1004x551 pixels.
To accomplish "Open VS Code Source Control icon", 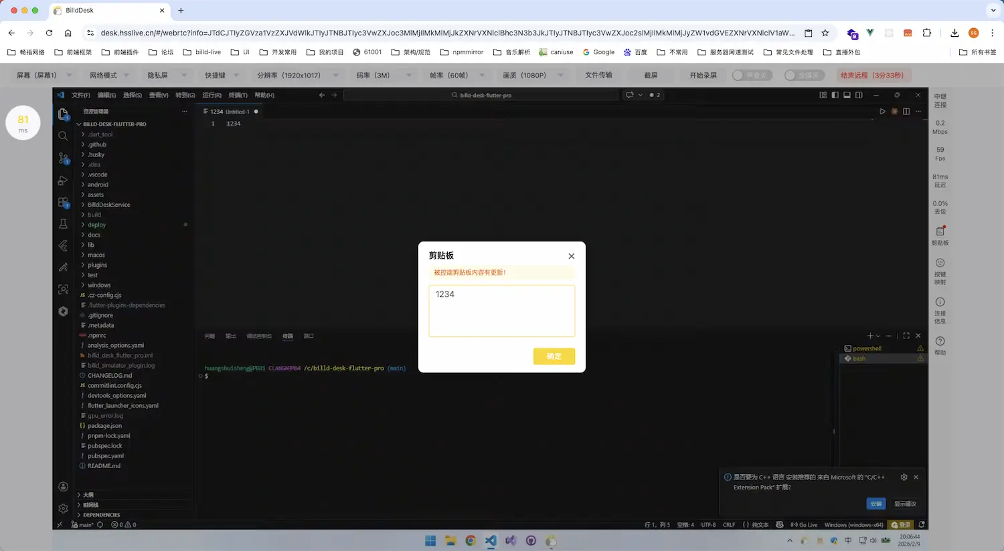I will pos(64,158).
